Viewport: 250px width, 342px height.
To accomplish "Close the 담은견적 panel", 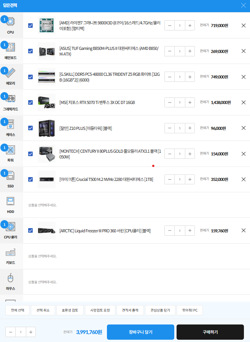I will pos(244,5).
